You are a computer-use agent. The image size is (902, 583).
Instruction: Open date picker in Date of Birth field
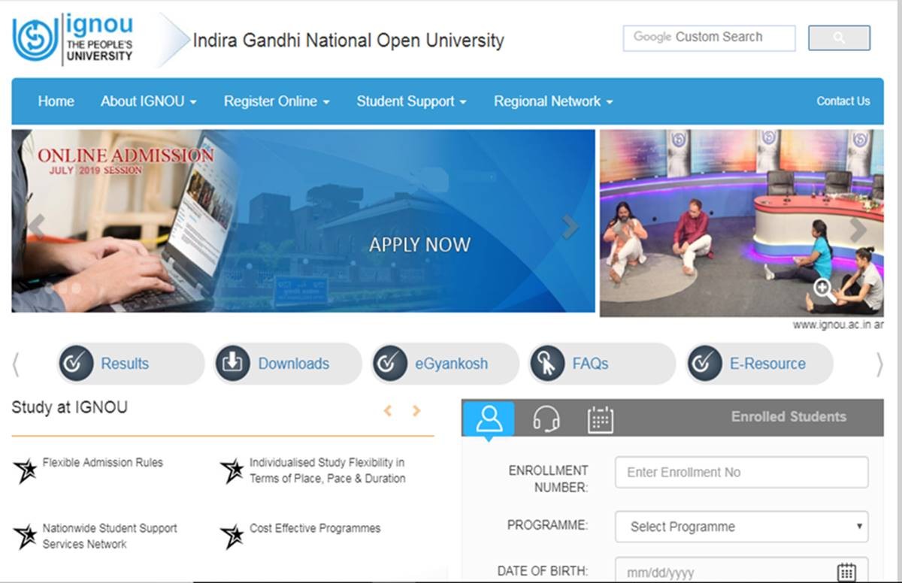point(846,572)
